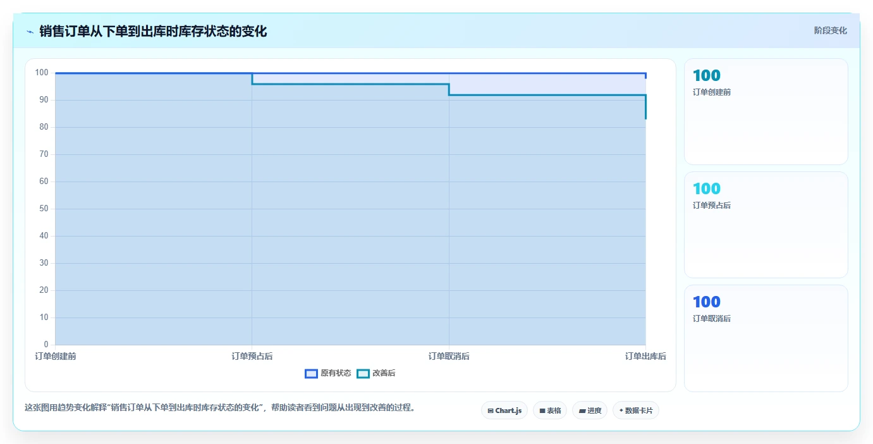This screenshot has height=444, width=873.
Task: Select the 数据卡片 tag
Action: [x=636, y=410]
